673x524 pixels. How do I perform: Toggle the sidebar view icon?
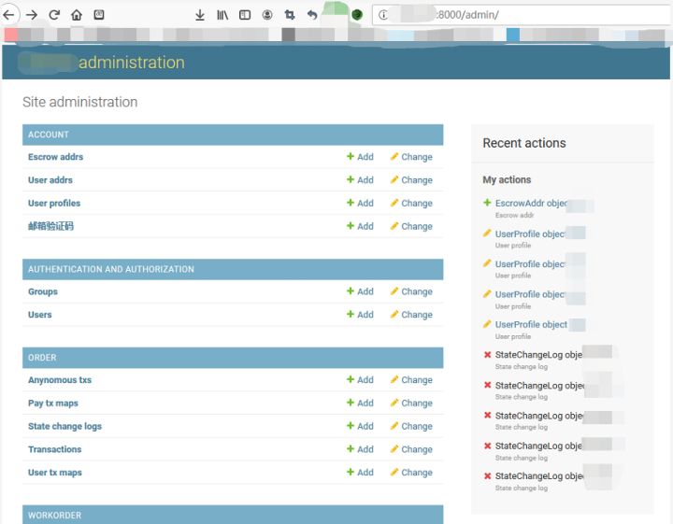point(245,15)
